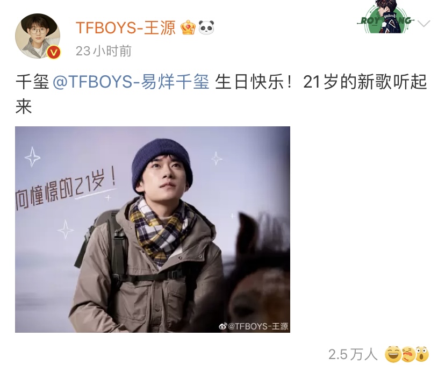Click the crown membership icon
Image resolution: width=445 pixels, height=365 pixels.
(188, 27)
